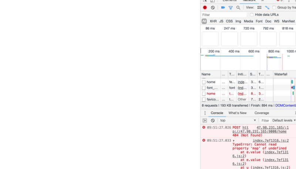The image size is (296, 169).
Task: Check the box for the red home request
Action: click(204, 94)
